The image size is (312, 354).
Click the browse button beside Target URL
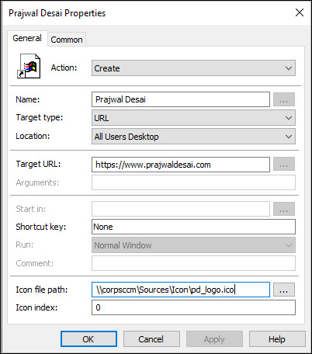pos(284,164)
